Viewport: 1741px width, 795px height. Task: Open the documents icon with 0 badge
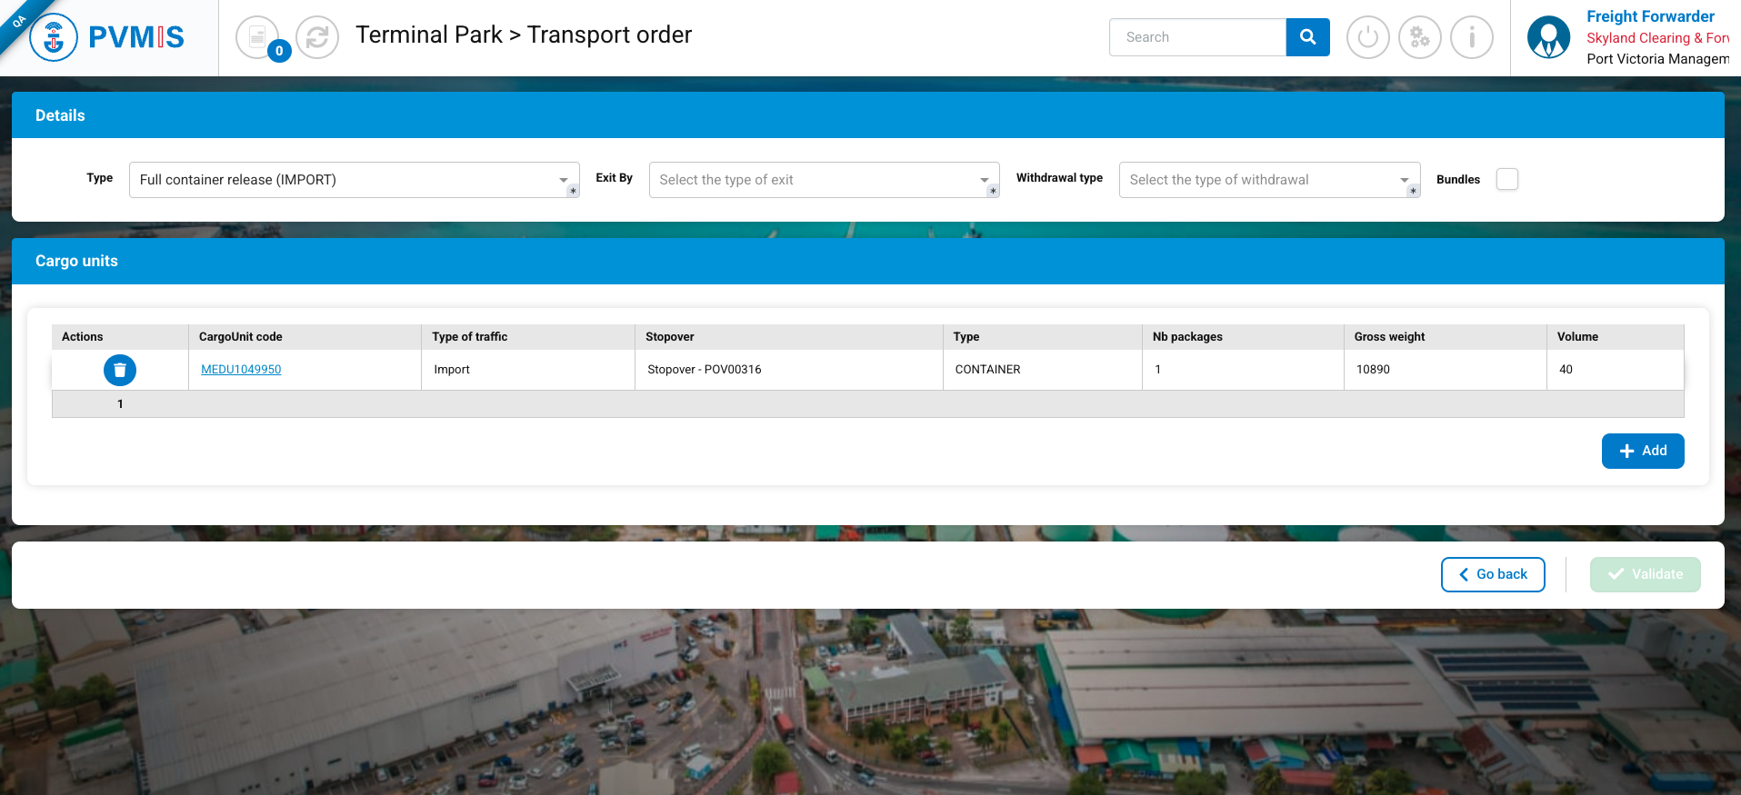click(x=258, y=37)
